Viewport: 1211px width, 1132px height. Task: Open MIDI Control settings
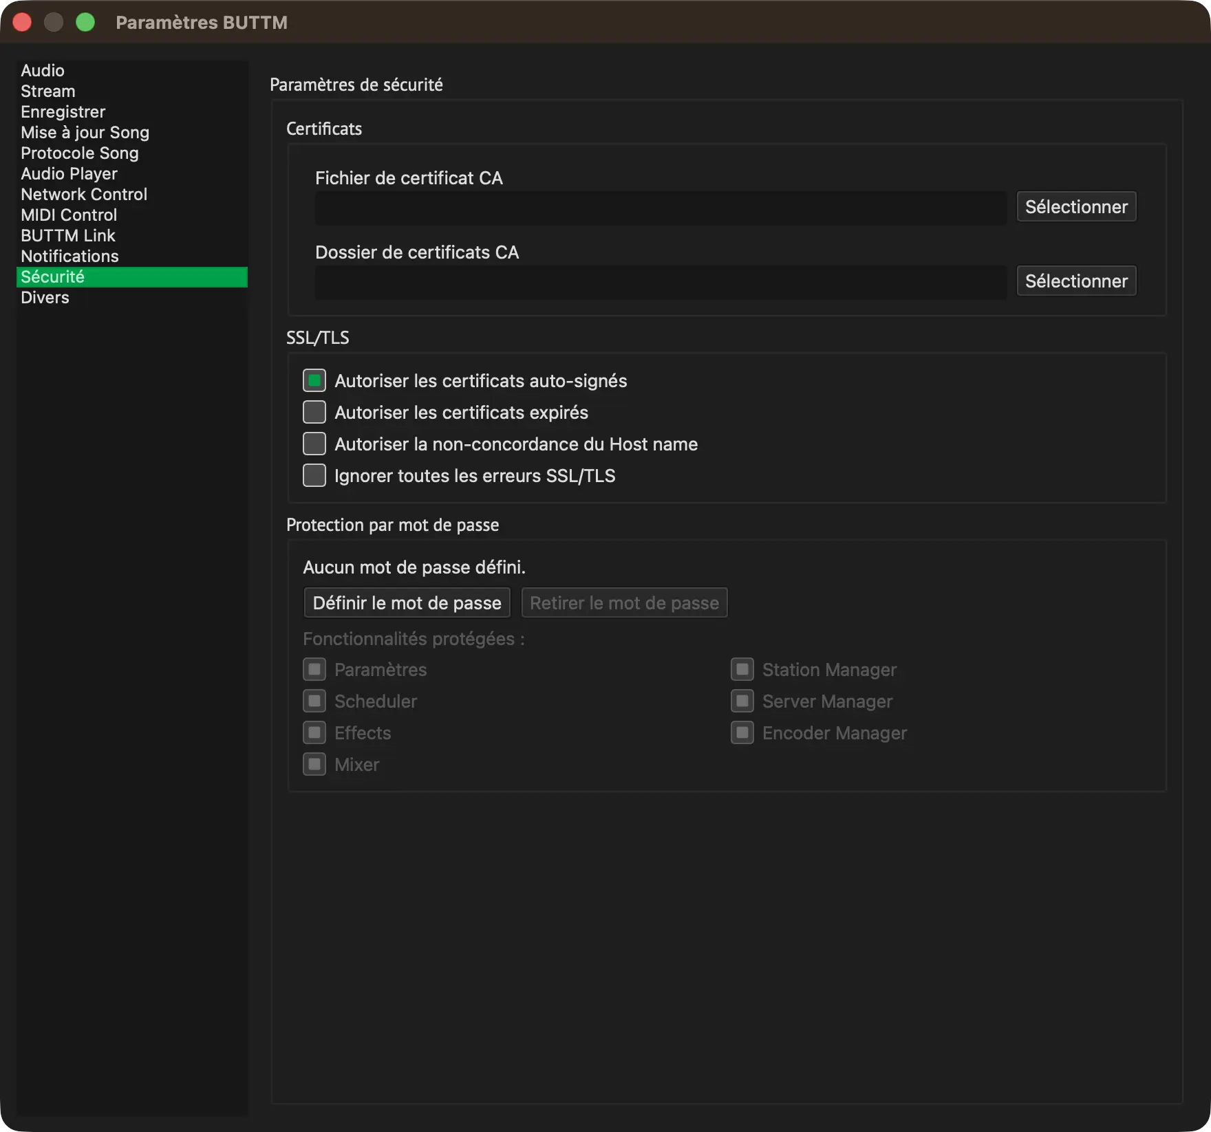tap(131, 215)
